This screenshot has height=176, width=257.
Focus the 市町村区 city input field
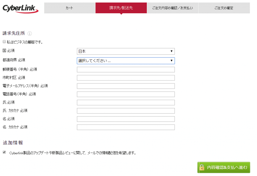point(125,78)
